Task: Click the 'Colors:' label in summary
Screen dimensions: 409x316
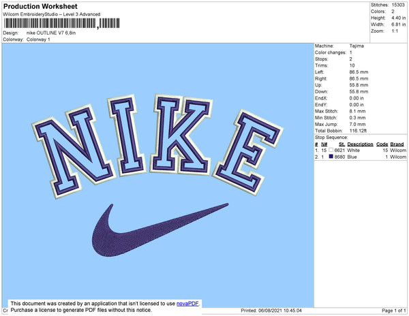Action: (x=378, y=12)
